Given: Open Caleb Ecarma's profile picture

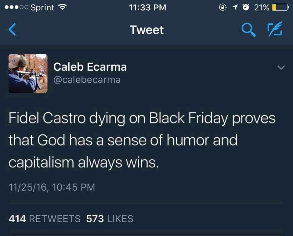Looking at the screenshot, I should pyautogui.click(x=28, y=73).
